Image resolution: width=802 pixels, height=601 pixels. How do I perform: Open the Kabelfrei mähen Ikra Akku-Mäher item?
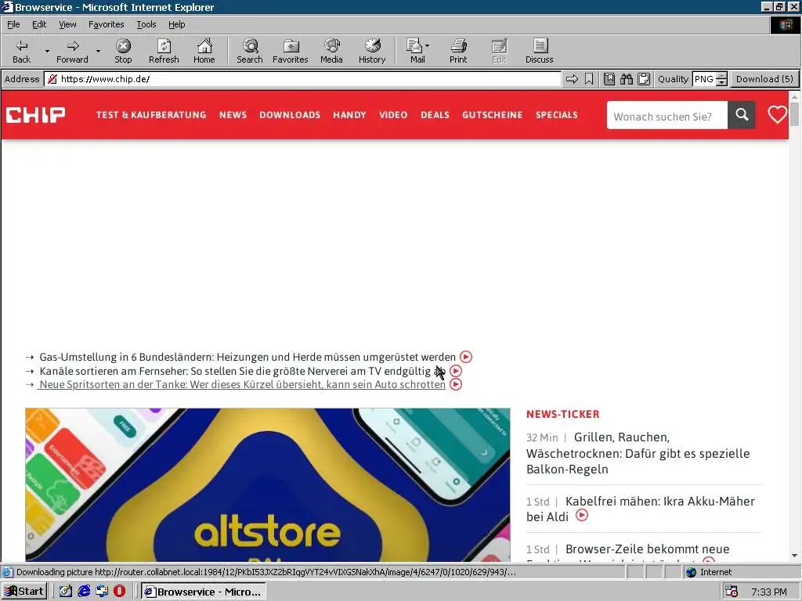click(x=641, y=509)
